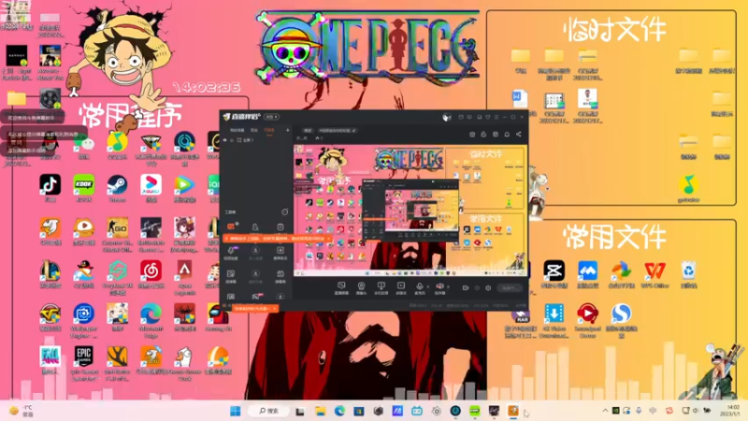Close the orange notification banner over the toolbox

click(x=329, y=239)
